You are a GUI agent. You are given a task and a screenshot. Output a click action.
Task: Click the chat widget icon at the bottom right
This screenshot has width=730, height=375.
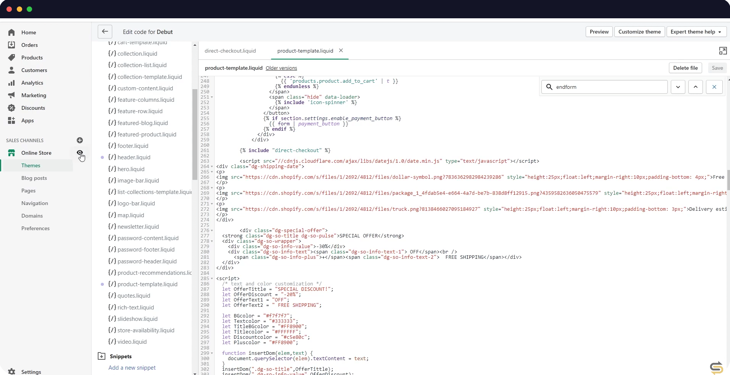coord(717,367)
